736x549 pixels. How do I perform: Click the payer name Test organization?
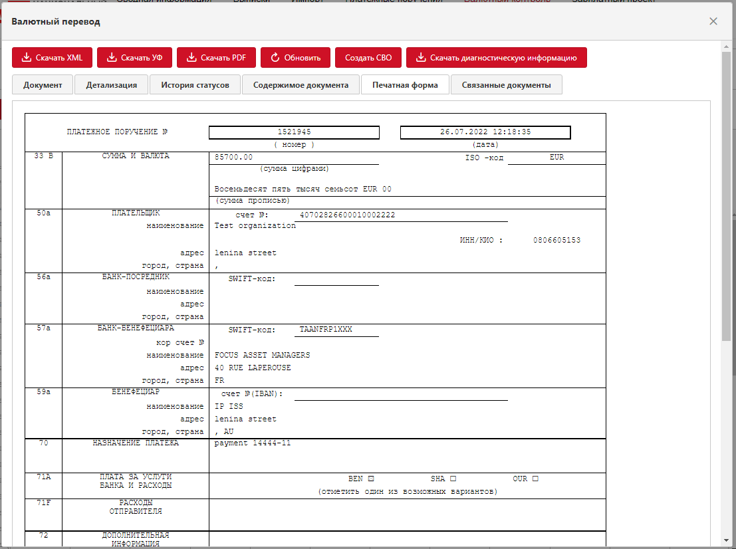(255, 226)
